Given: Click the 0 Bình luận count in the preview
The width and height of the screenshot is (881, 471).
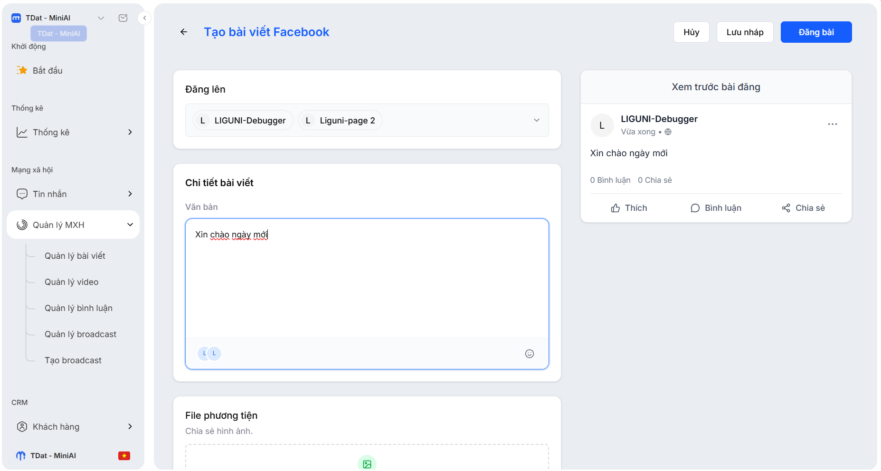Looking at the screenshot, I should [610, 180].
